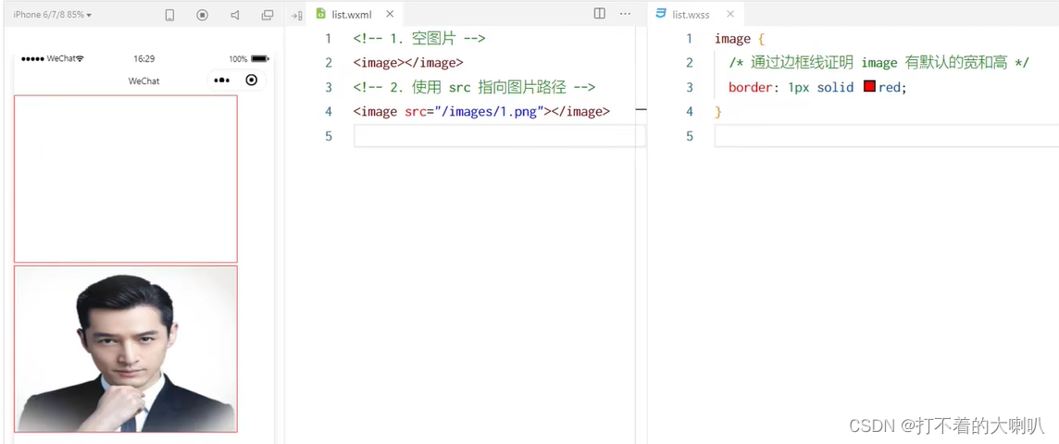Click empty line 5 in list.wxss editor
The width and height of the screenshot is (1059, 444).
(x=886, y=136)
